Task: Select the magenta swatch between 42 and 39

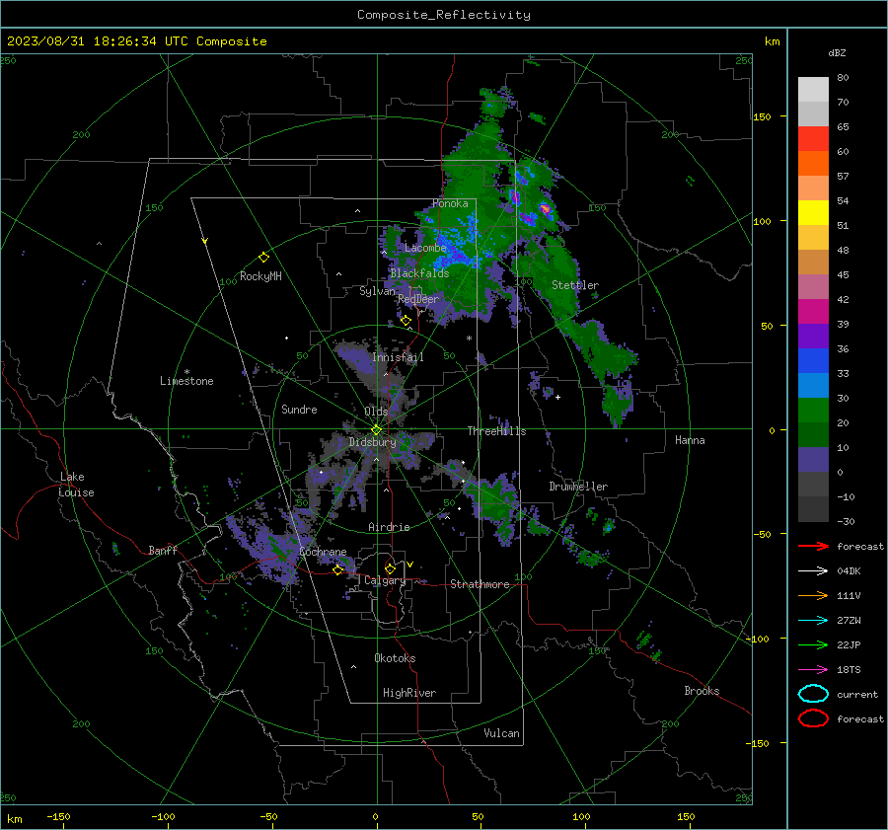Action: (x=813, y=312)
